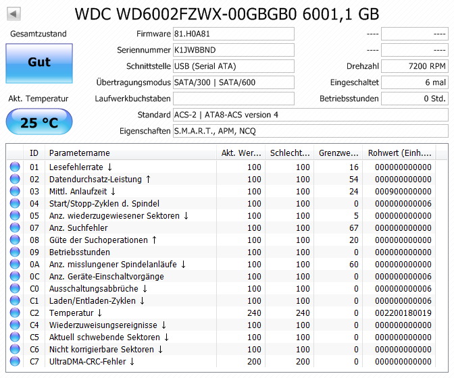Sort by the Parametername column header
This screenshot has height=378, width=454.
[x=130, y=153]
